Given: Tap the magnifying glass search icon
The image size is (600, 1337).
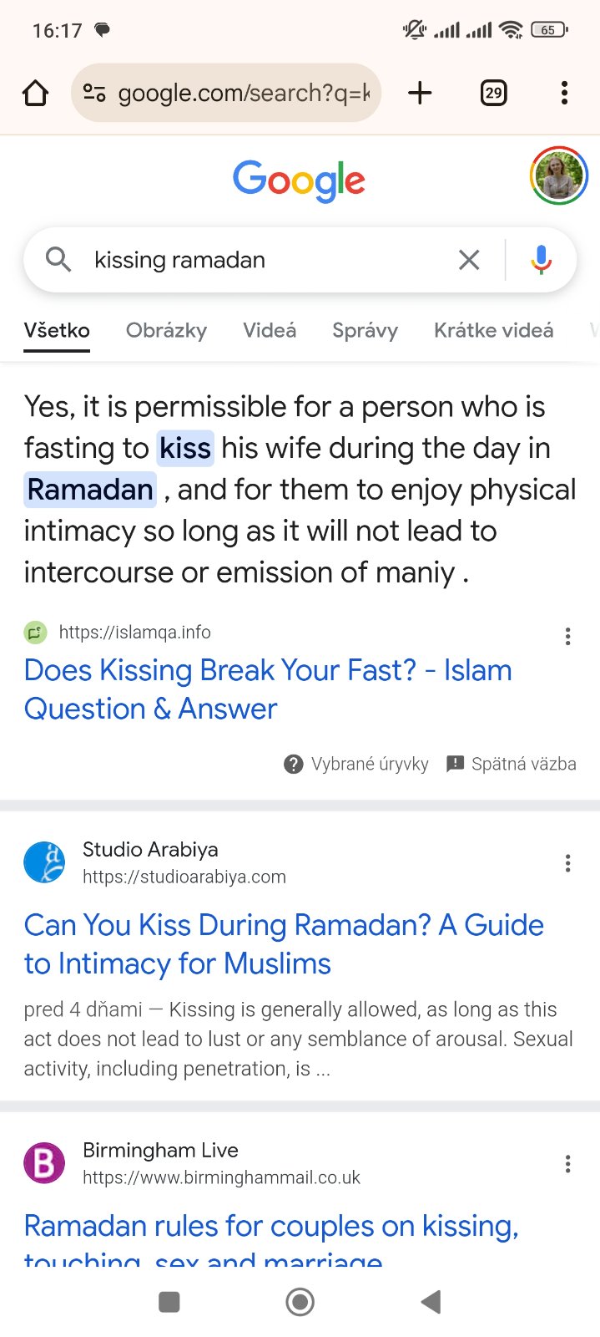Looking at the screenshot, I should point(58,260).
